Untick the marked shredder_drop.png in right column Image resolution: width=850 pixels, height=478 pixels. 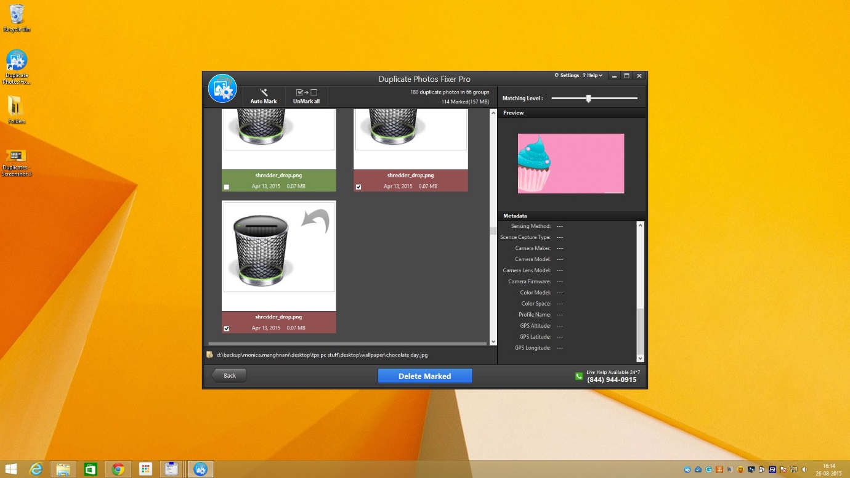pos(358,186)
